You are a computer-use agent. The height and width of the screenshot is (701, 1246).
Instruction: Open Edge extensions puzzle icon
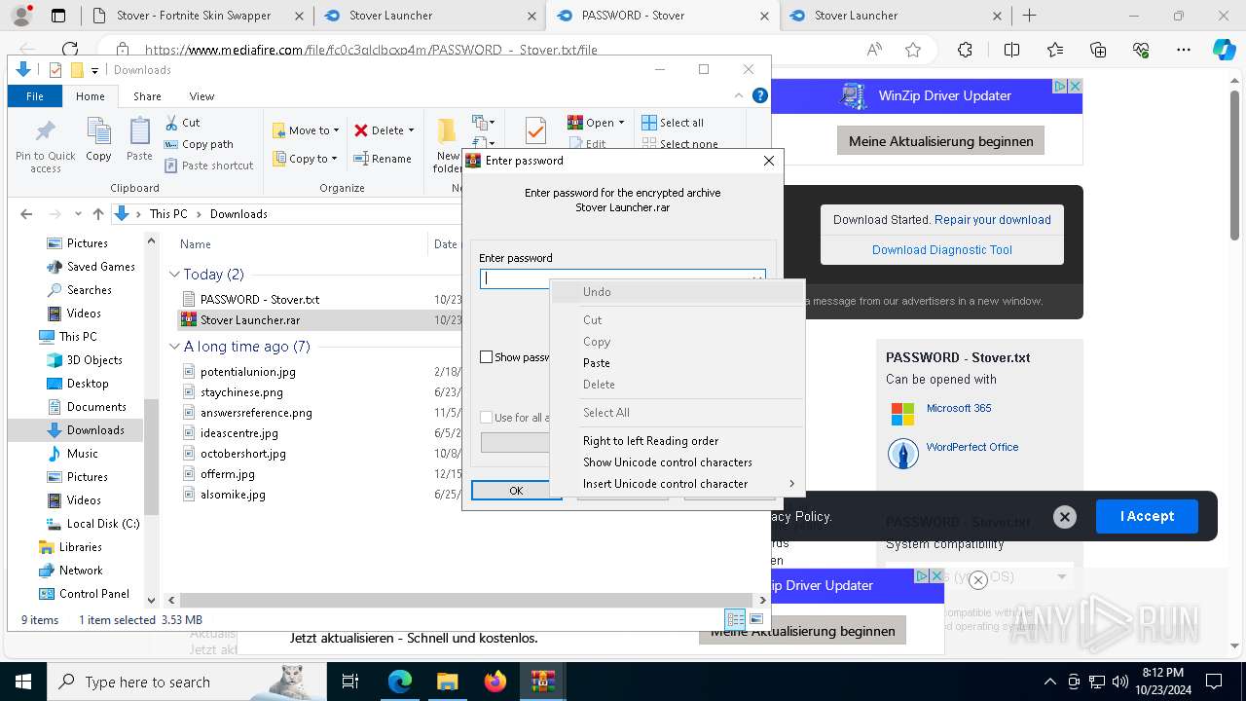[x=965, y=50]
